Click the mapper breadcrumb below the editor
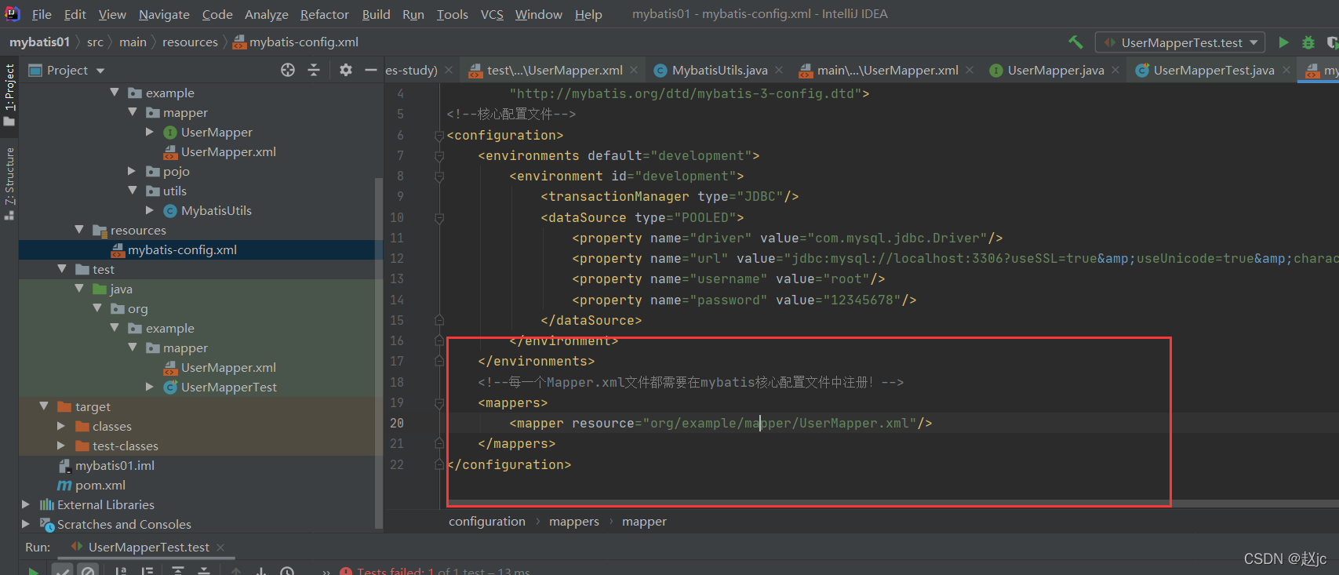Screen dimensions: 1339x575 pos(644,521)
